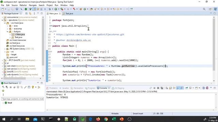Click the green Boot Dashboard toolbar icon
The width and height of the screenshot is (218, 122).
tap(26, 9)
